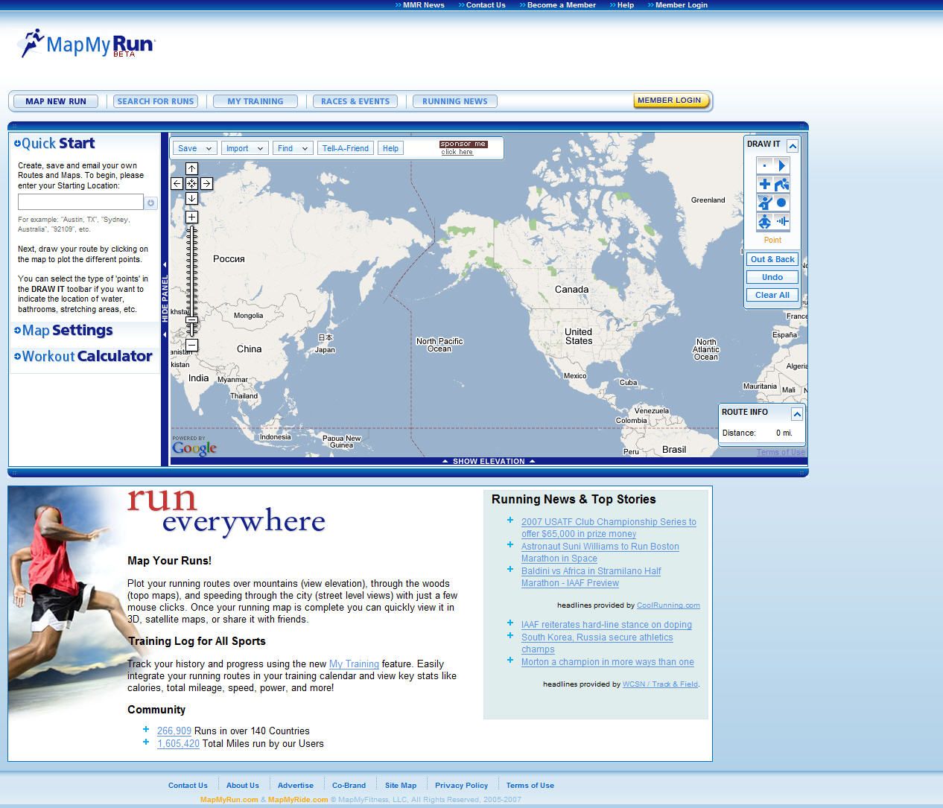Open the map toolbar Help button
Viewport: 943px width, 808px height.
click(391, 148)
